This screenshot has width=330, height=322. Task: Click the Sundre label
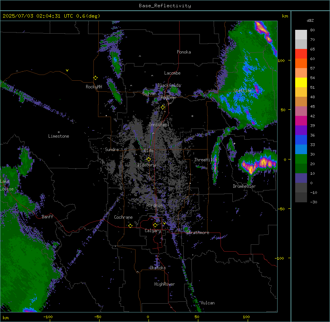tap(112, 150)
